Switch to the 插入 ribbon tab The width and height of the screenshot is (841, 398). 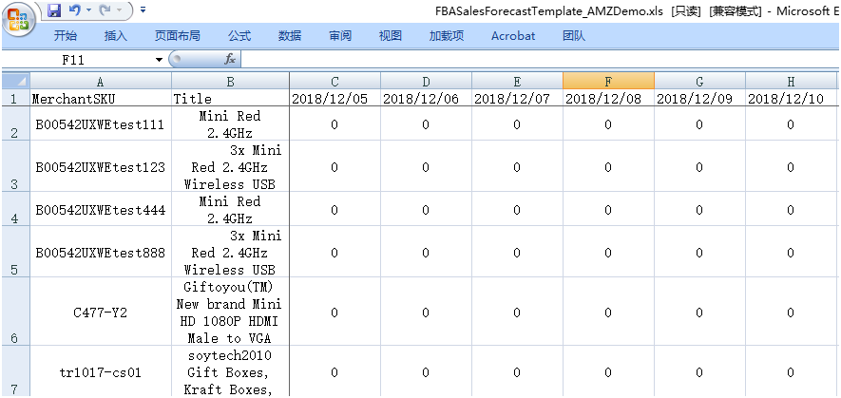(x=116, y=36)
